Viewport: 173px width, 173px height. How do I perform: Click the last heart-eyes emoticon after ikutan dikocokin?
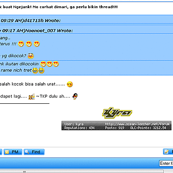click(x=56, y=64)
